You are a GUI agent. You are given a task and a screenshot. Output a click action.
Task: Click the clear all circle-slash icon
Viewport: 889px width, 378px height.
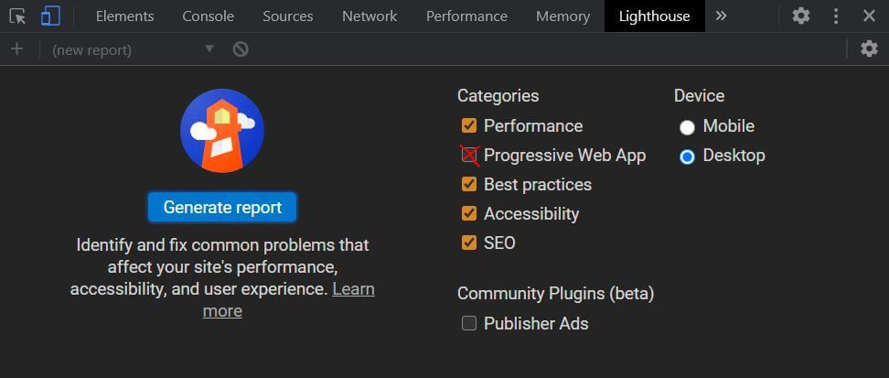click(x=241, y=49)
